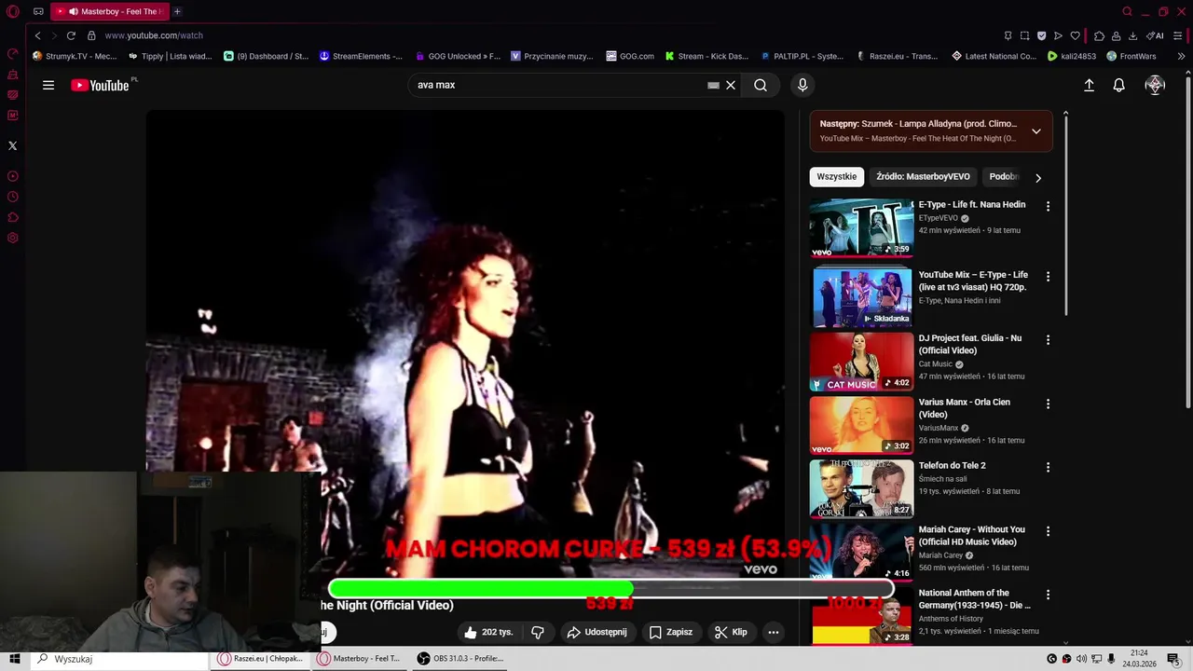This screenshot has width=1193, height=671.
Task: Open the YouTube guide hamburger menu
Action: point(48,85)
